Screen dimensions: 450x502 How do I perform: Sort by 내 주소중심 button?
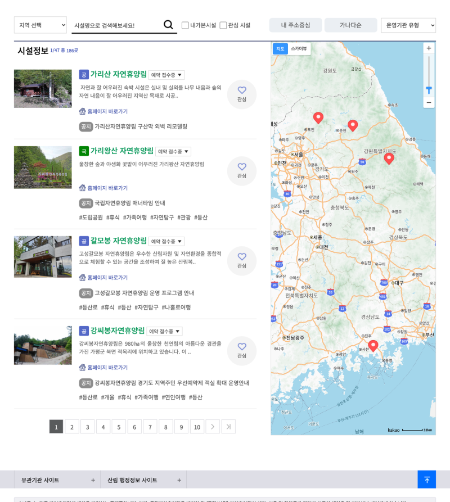point(295,25)
